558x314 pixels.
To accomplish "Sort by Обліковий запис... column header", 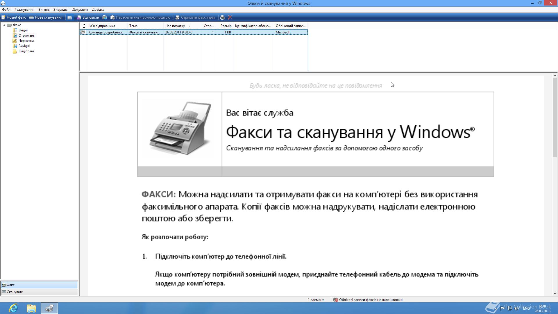I will pos(291,26).
